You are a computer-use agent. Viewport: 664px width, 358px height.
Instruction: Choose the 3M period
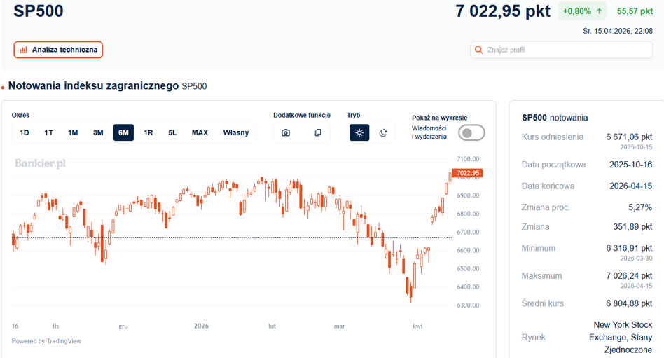(98, 132)
